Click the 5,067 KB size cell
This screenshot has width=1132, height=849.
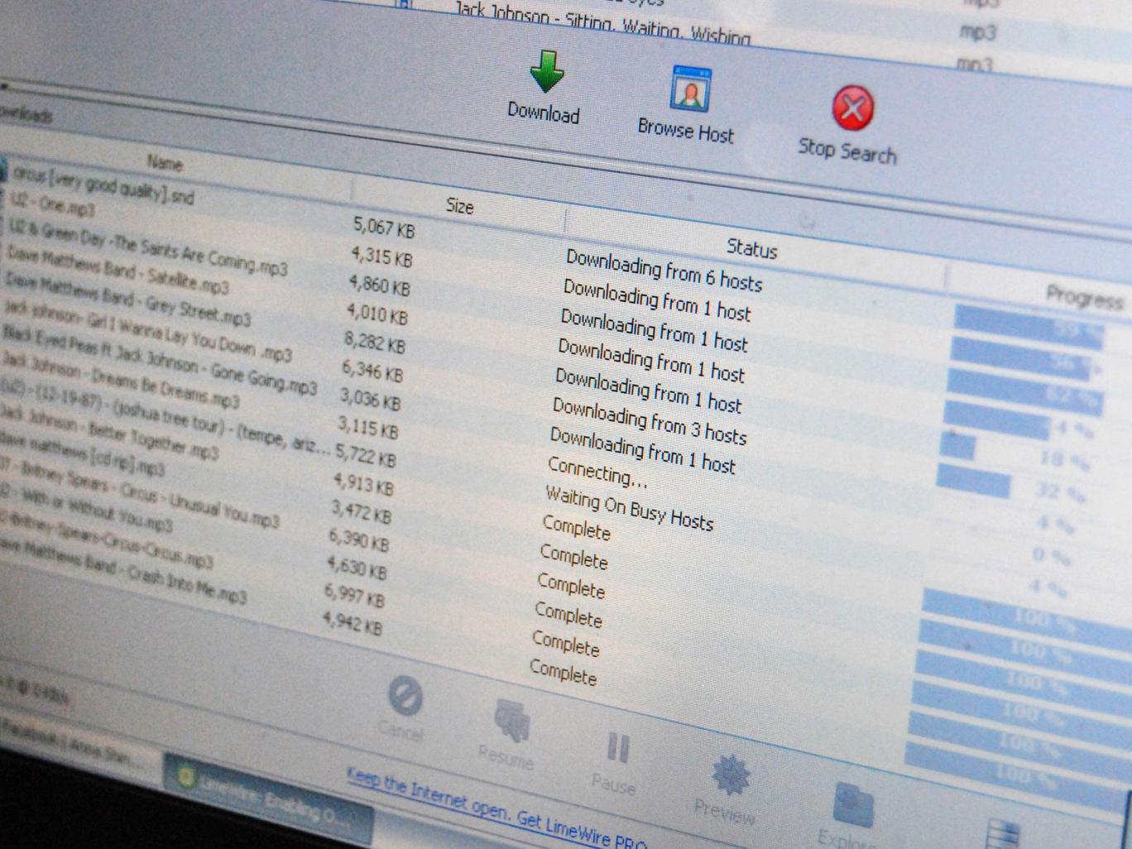[384, 227]
